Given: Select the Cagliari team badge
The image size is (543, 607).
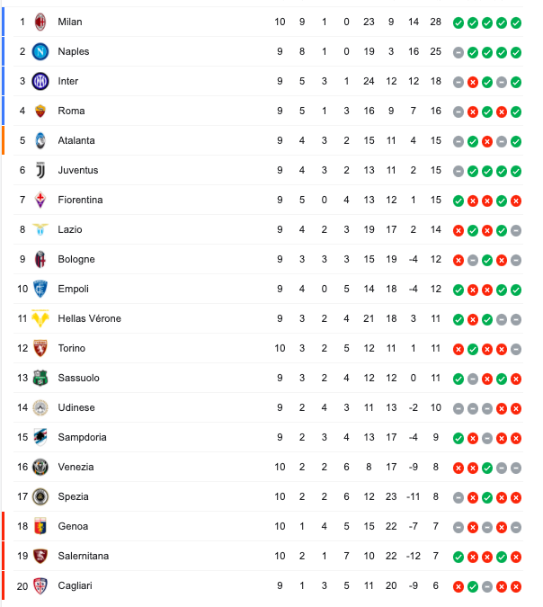Looking at the screenshot, I should tap(40, 585).
